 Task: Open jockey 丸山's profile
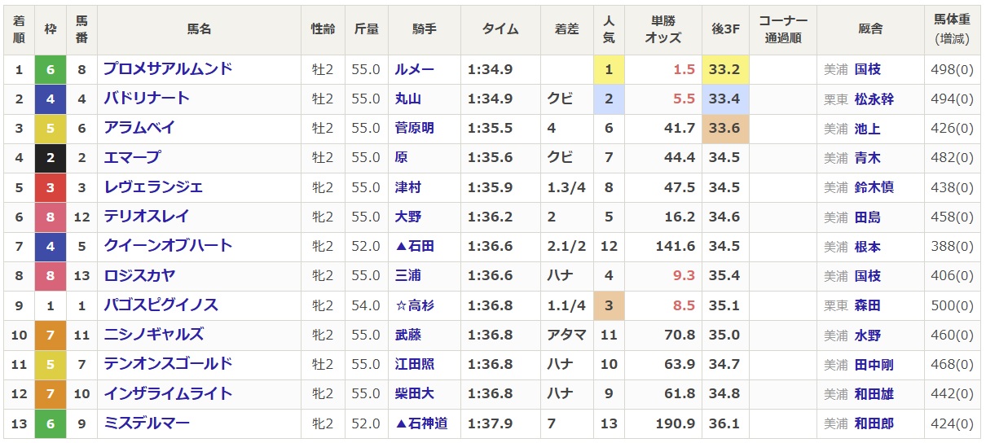pyautogui.click(x=408, y=99)
